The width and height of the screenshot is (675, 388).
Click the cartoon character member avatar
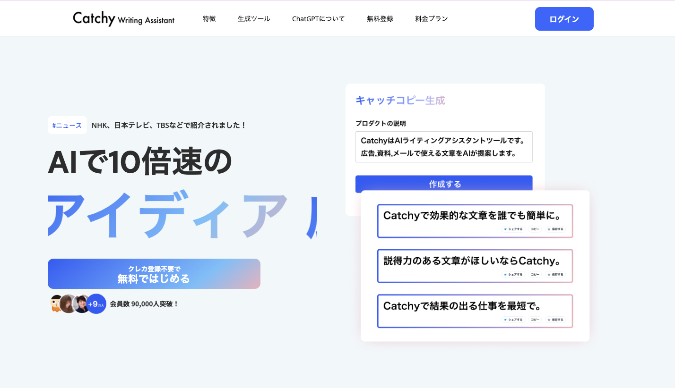56,304
